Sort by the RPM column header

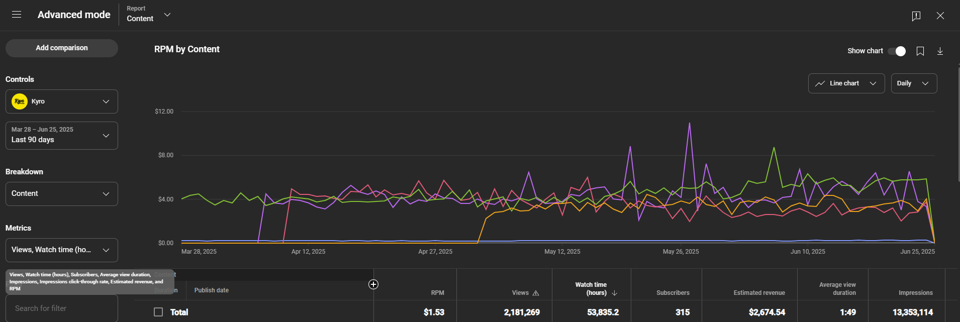tap(437, 293)
